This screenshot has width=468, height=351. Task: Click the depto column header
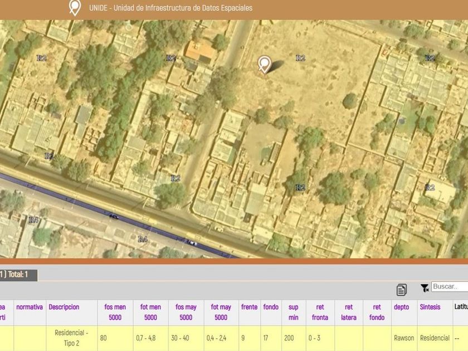pyautogui.click(x=401, y=307)
